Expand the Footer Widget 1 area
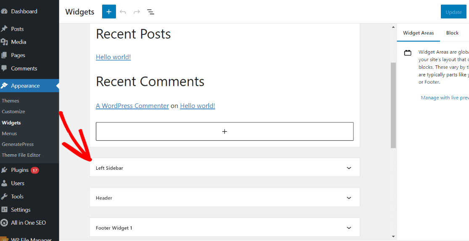The height and width of the screenshot is (241, 469). [x=348, y=228]
